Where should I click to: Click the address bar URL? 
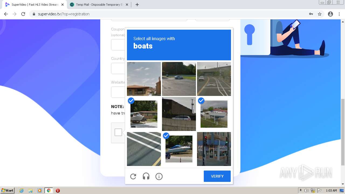[x=64, y=14]
